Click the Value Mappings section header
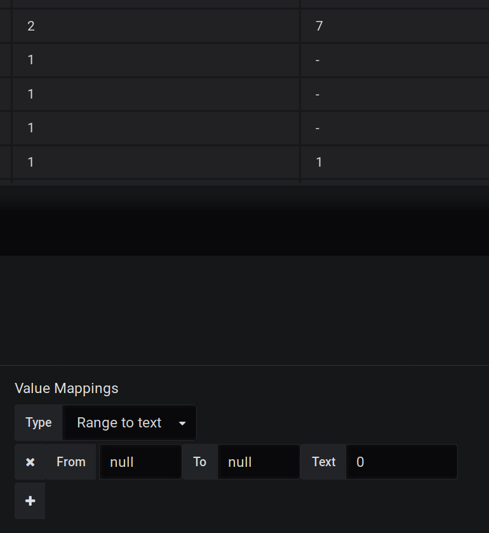 [66, 388]
